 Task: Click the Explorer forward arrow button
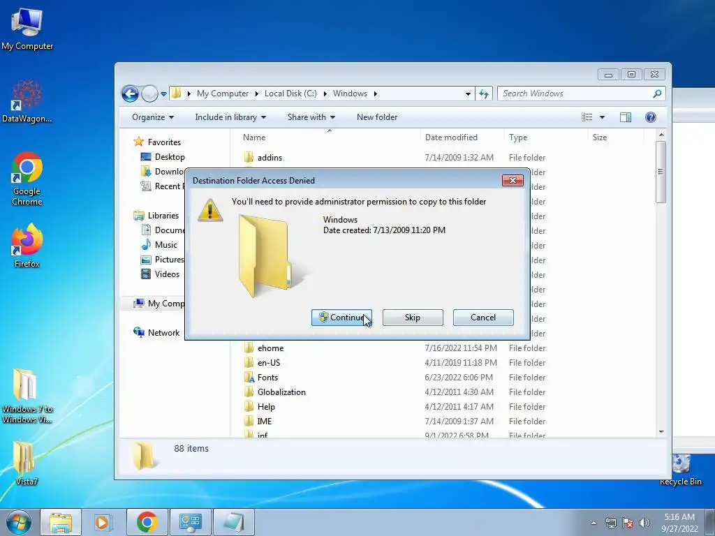(149, 94)
